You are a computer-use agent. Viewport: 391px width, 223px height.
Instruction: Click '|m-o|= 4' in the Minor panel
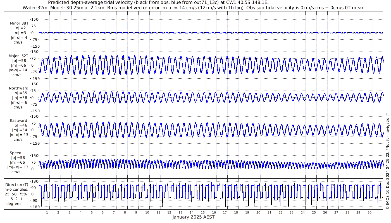coord(19,38)
